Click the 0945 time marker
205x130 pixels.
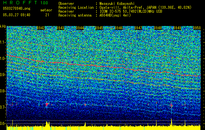click(99, 28)
